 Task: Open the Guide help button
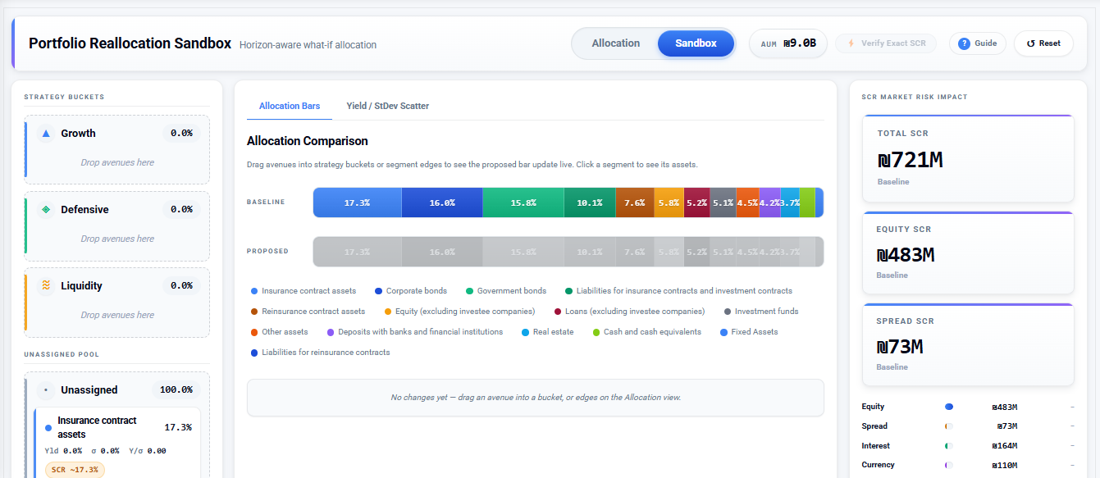(977, 43)
